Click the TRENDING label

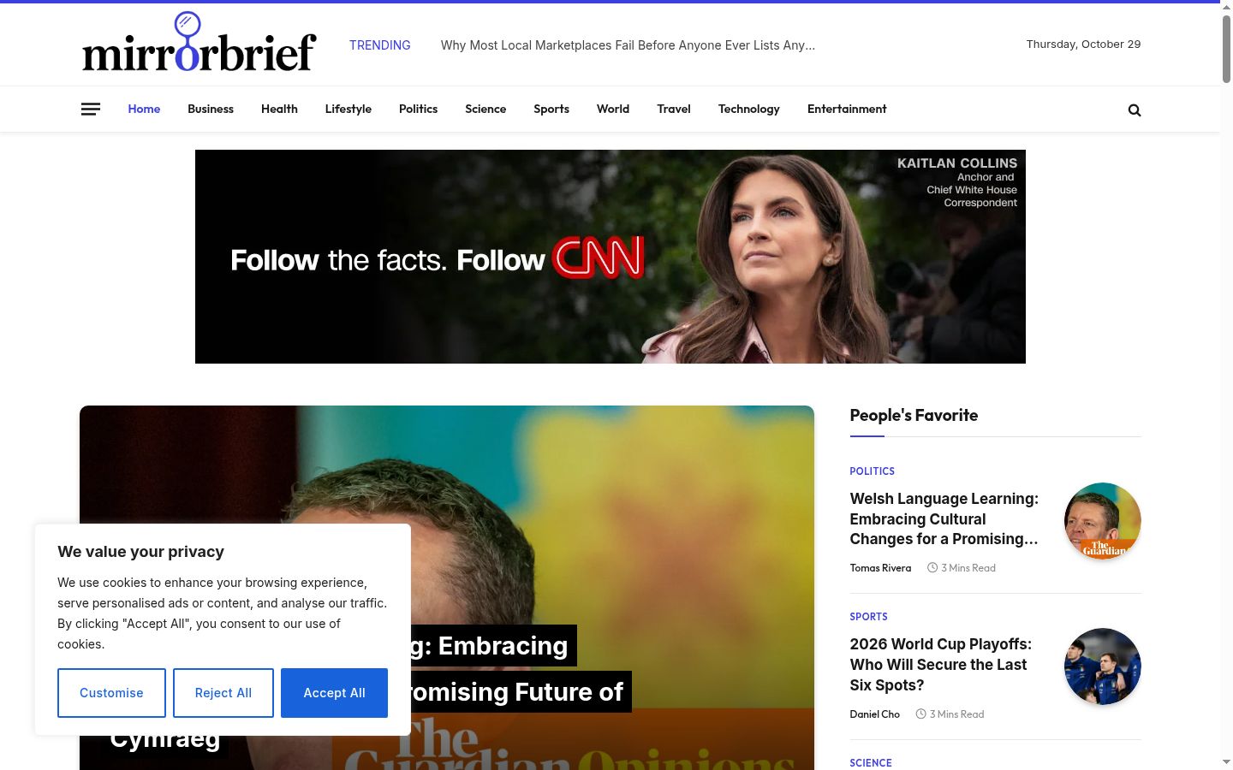click(380, 45)
